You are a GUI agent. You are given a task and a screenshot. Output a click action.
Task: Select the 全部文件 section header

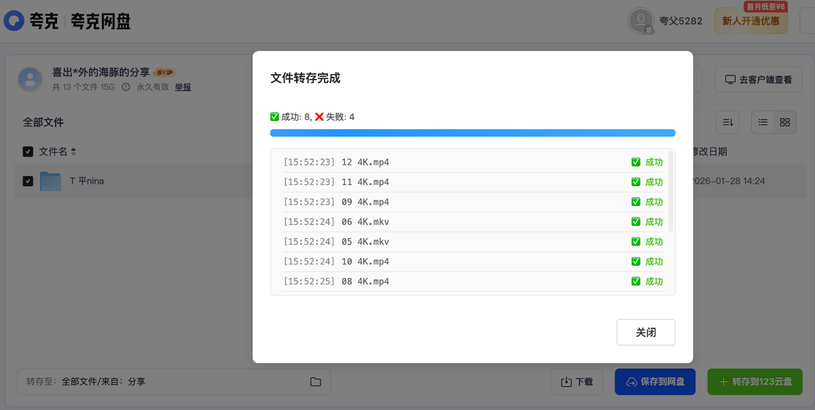pyautogui.click(x=44, y=121)
